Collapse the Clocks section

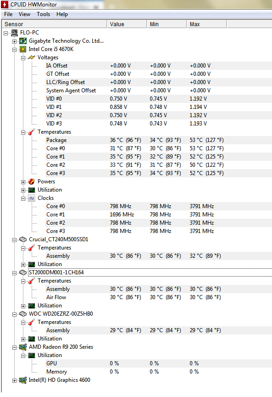coord(23,198)
